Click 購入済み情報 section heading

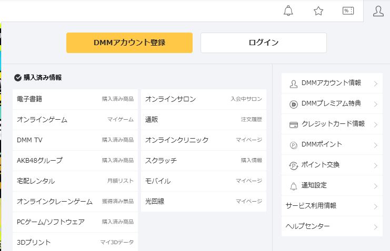43,78
